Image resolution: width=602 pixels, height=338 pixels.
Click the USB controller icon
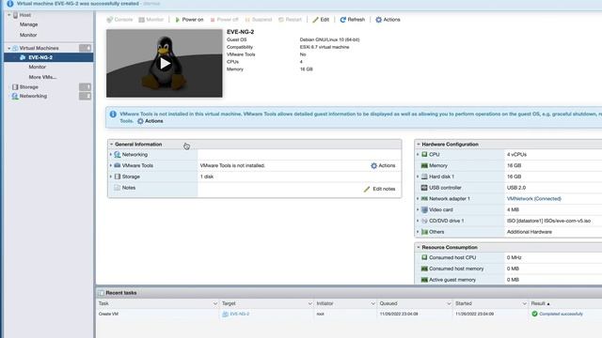[424, 188]
